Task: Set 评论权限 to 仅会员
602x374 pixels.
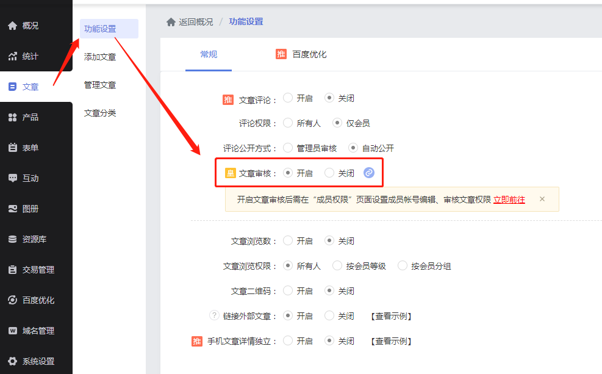Action: 337,123
